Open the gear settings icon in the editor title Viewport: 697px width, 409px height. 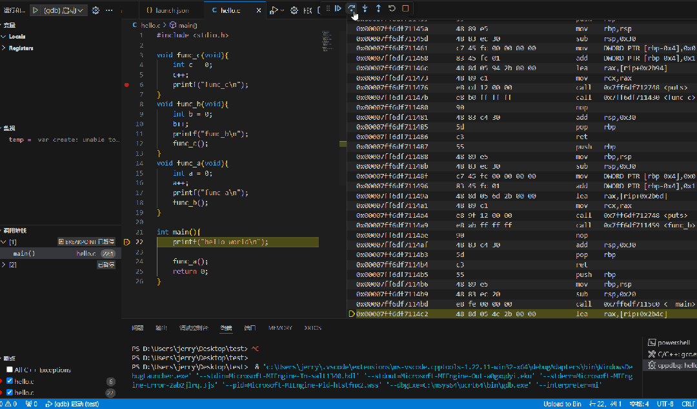pyautogui.click(x=294, y=10)
